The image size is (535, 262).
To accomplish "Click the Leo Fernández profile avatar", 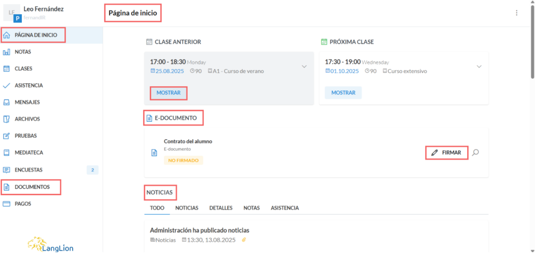I will 13,14.
